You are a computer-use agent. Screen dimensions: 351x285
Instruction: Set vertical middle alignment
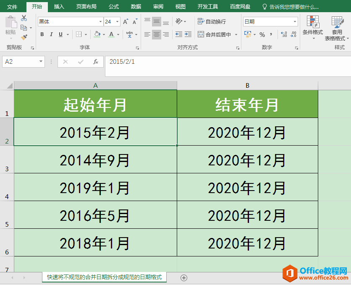157,21
